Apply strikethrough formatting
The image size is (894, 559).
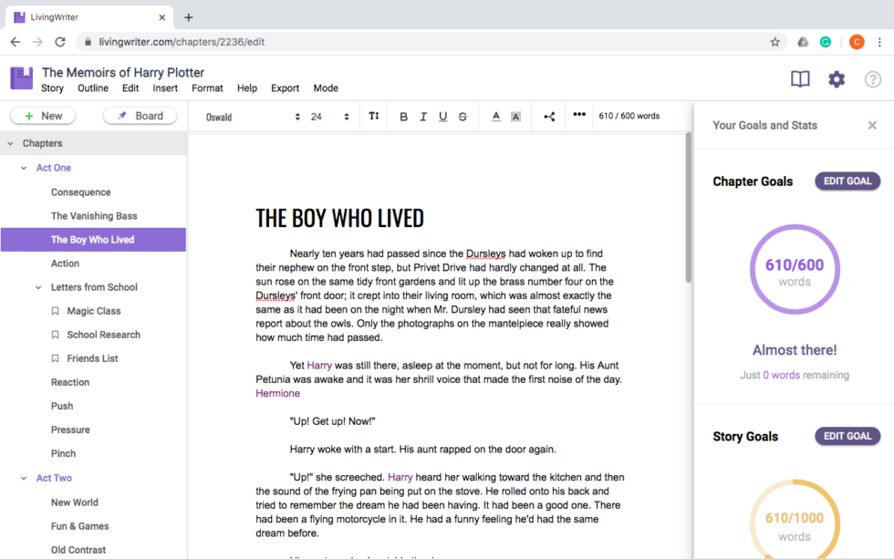pyautogui.click(x=463, y=116)
